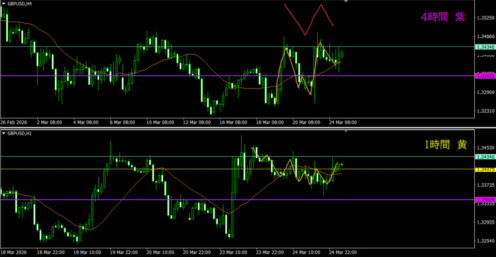Screen dimensions: 496x257
Task: Click the yellow 1.34075 price tag on H1 chart
Action: (x=485, y=169)
